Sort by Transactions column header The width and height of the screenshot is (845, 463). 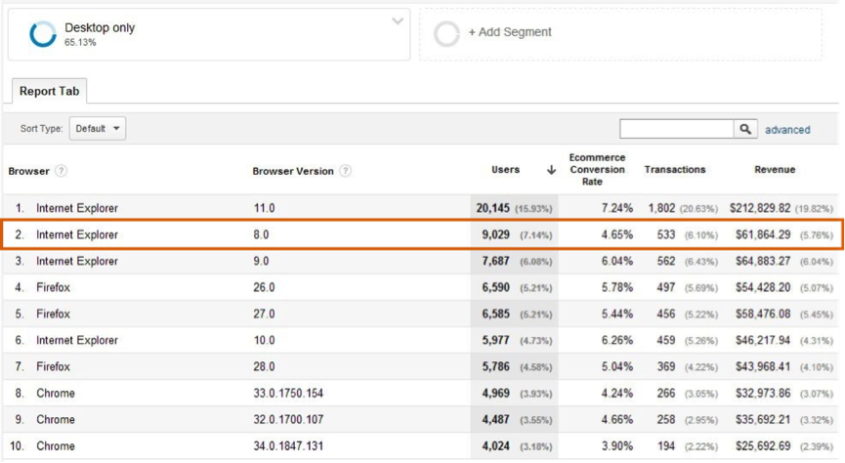(675, 170)
